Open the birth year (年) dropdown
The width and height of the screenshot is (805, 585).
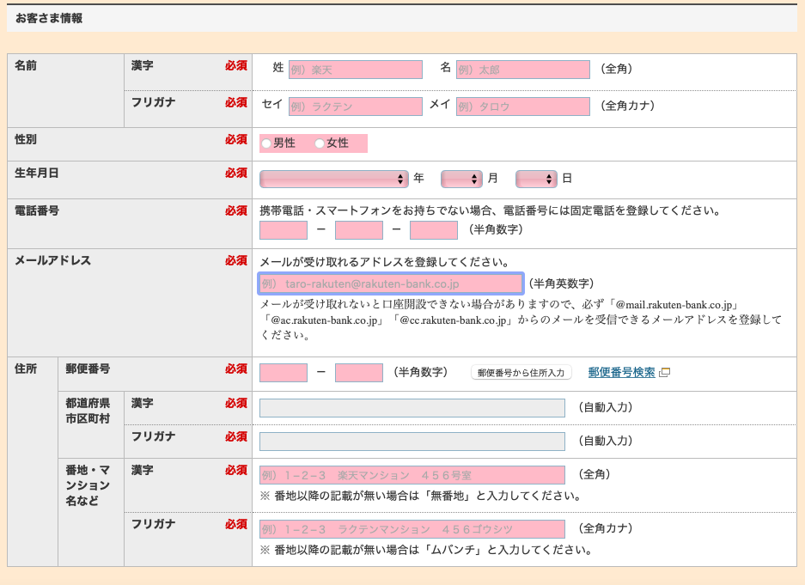[x=333, y=179]
